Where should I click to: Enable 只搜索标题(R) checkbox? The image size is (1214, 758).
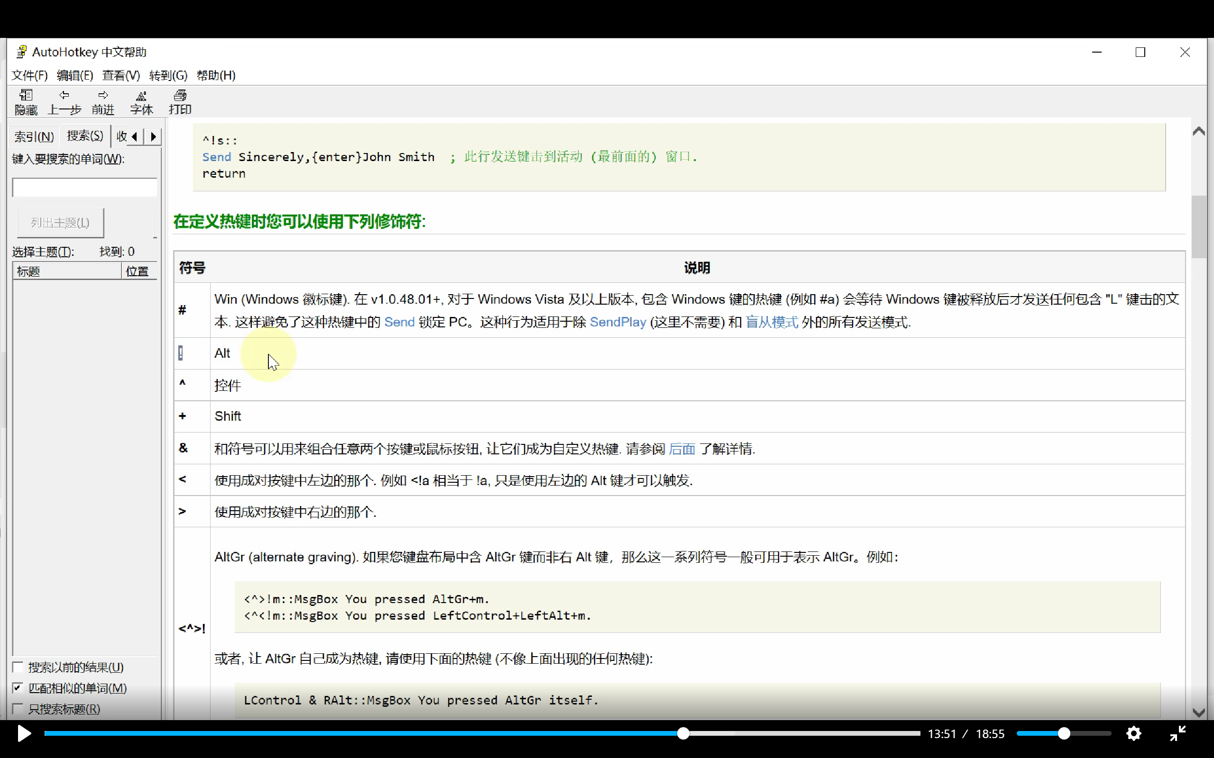[18, 709]
